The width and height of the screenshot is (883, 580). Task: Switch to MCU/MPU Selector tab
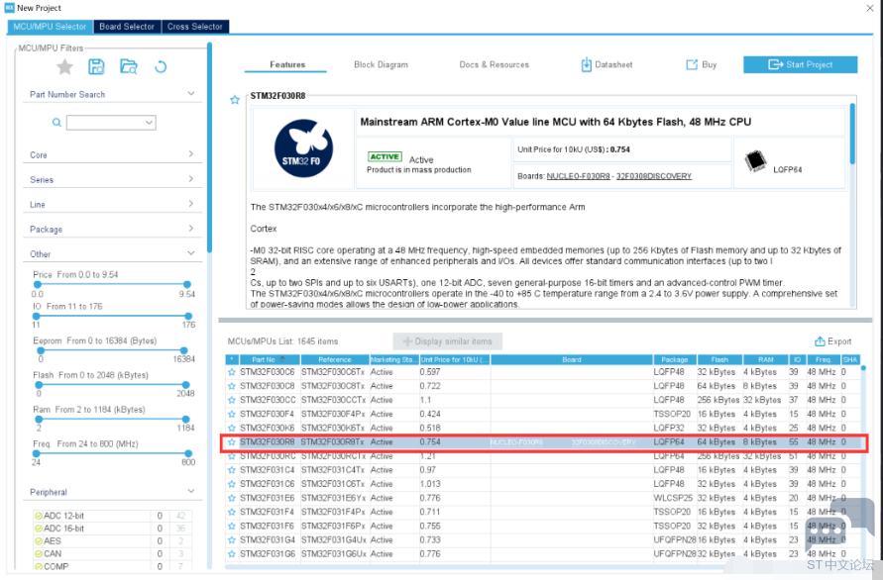[50, 27]
